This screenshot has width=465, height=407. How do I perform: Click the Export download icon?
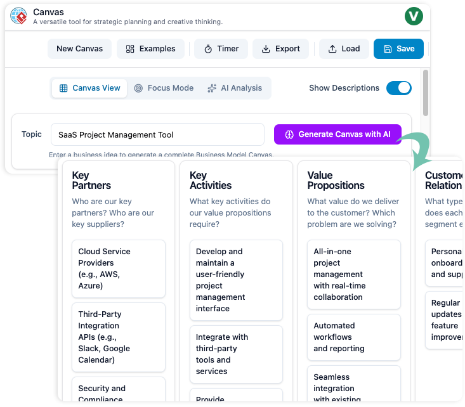point(266,49)
